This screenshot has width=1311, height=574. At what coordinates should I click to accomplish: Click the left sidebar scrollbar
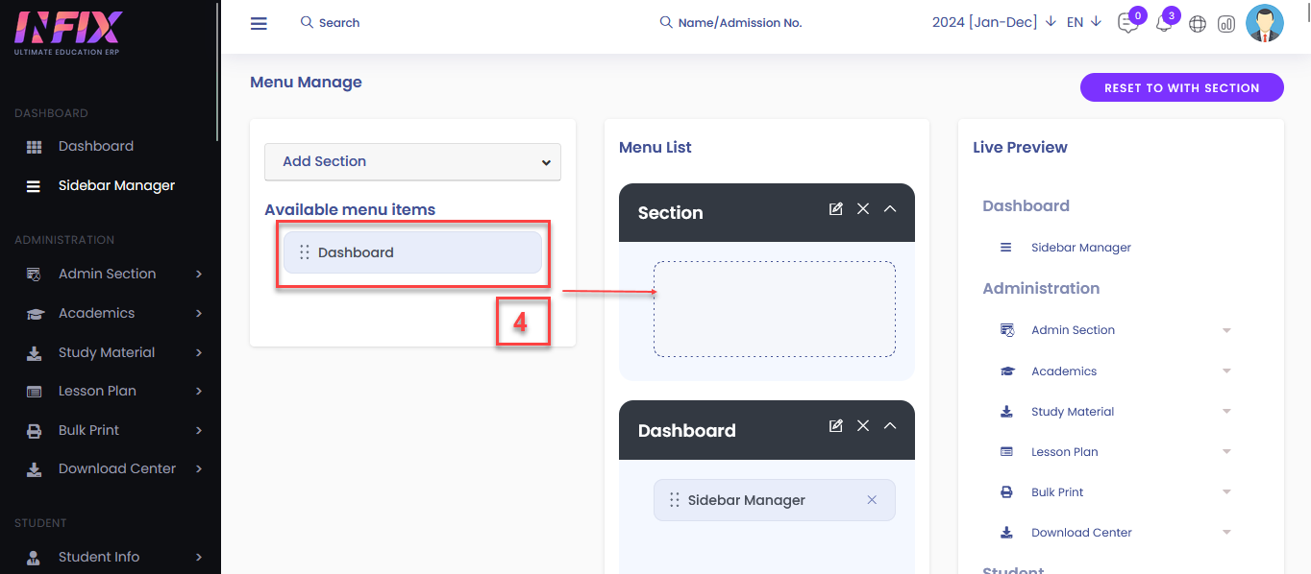click(x=218, y=72)
